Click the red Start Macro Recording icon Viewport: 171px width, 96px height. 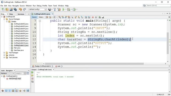[93, 17]
